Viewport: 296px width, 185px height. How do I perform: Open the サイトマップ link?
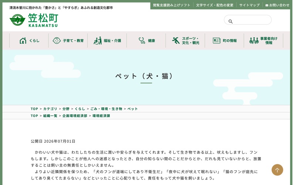pos(249,5)
